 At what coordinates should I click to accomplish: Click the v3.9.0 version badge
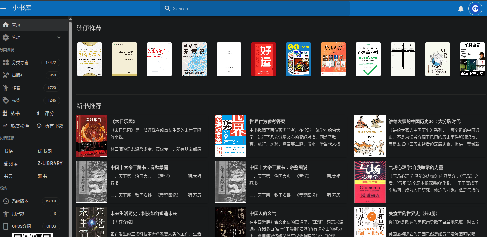pyautogui.click(x=51, y=201)
